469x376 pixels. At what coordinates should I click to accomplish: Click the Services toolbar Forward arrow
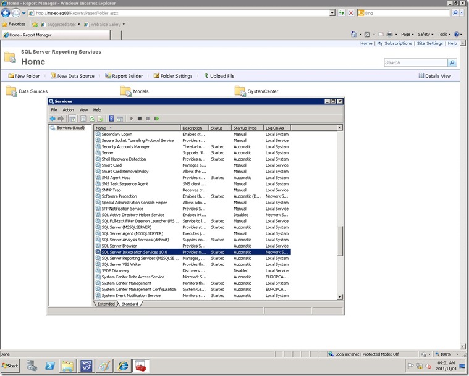click(x=61, y=119)
